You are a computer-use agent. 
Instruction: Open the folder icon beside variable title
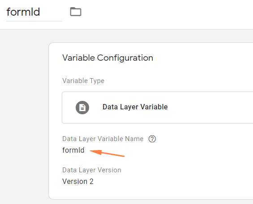tap(76, 12)
